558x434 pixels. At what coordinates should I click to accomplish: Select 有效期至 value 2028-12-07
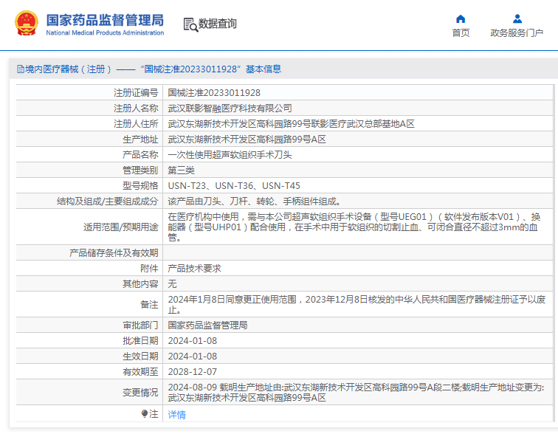click(x=193, y=372)
